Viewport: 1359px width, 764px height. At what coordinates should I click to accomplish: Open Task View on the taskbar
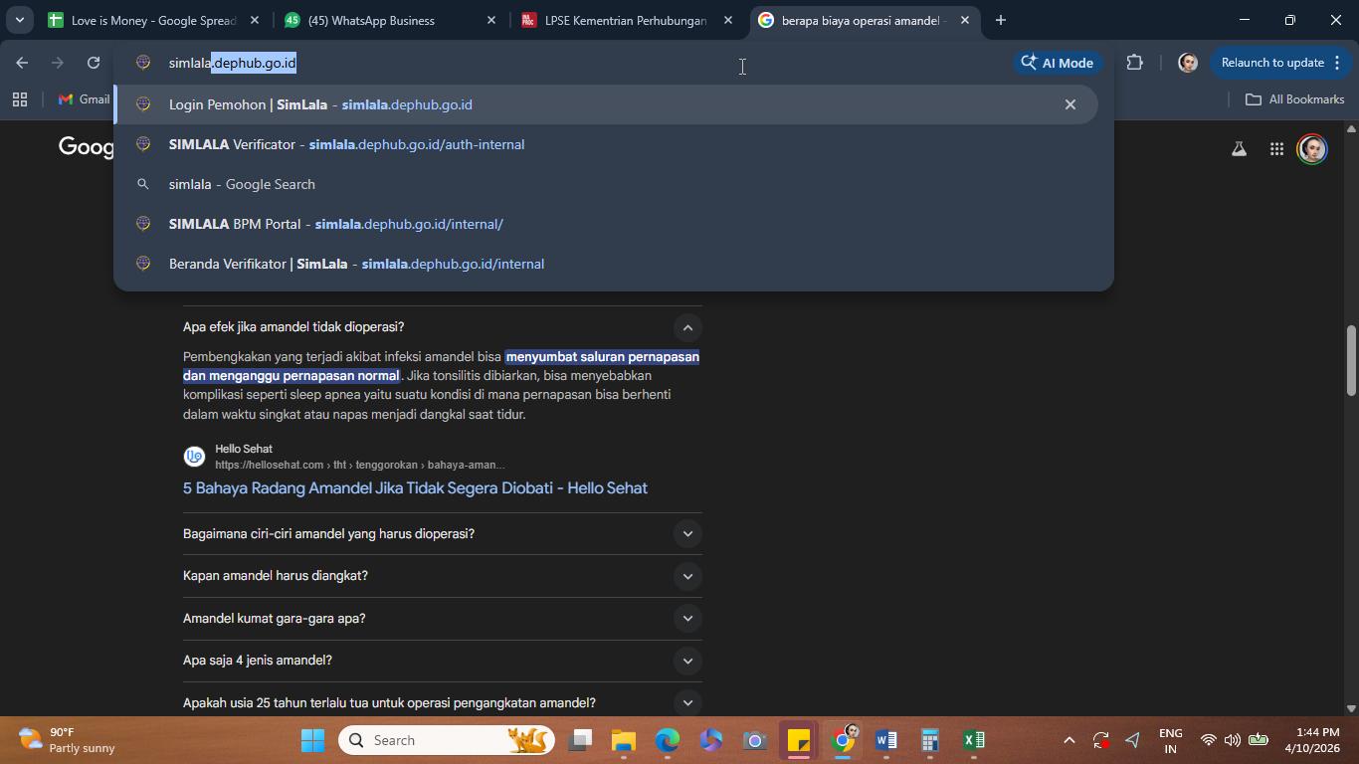tap(581, 740)
